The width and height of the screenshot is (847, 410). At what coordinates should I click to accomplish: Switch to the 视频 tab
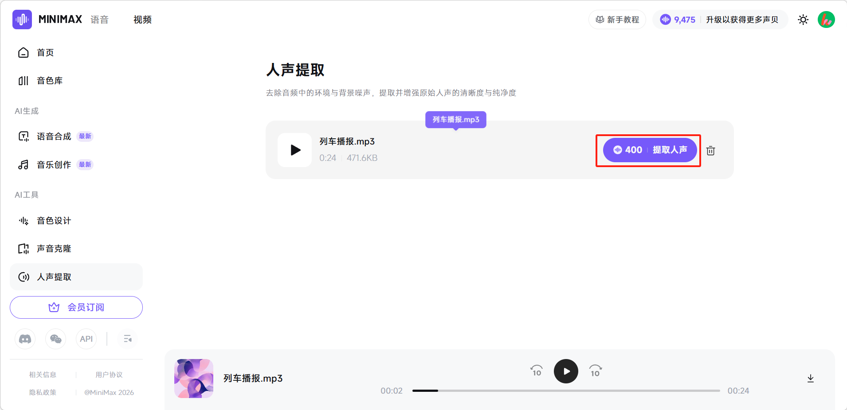point(142,20)
